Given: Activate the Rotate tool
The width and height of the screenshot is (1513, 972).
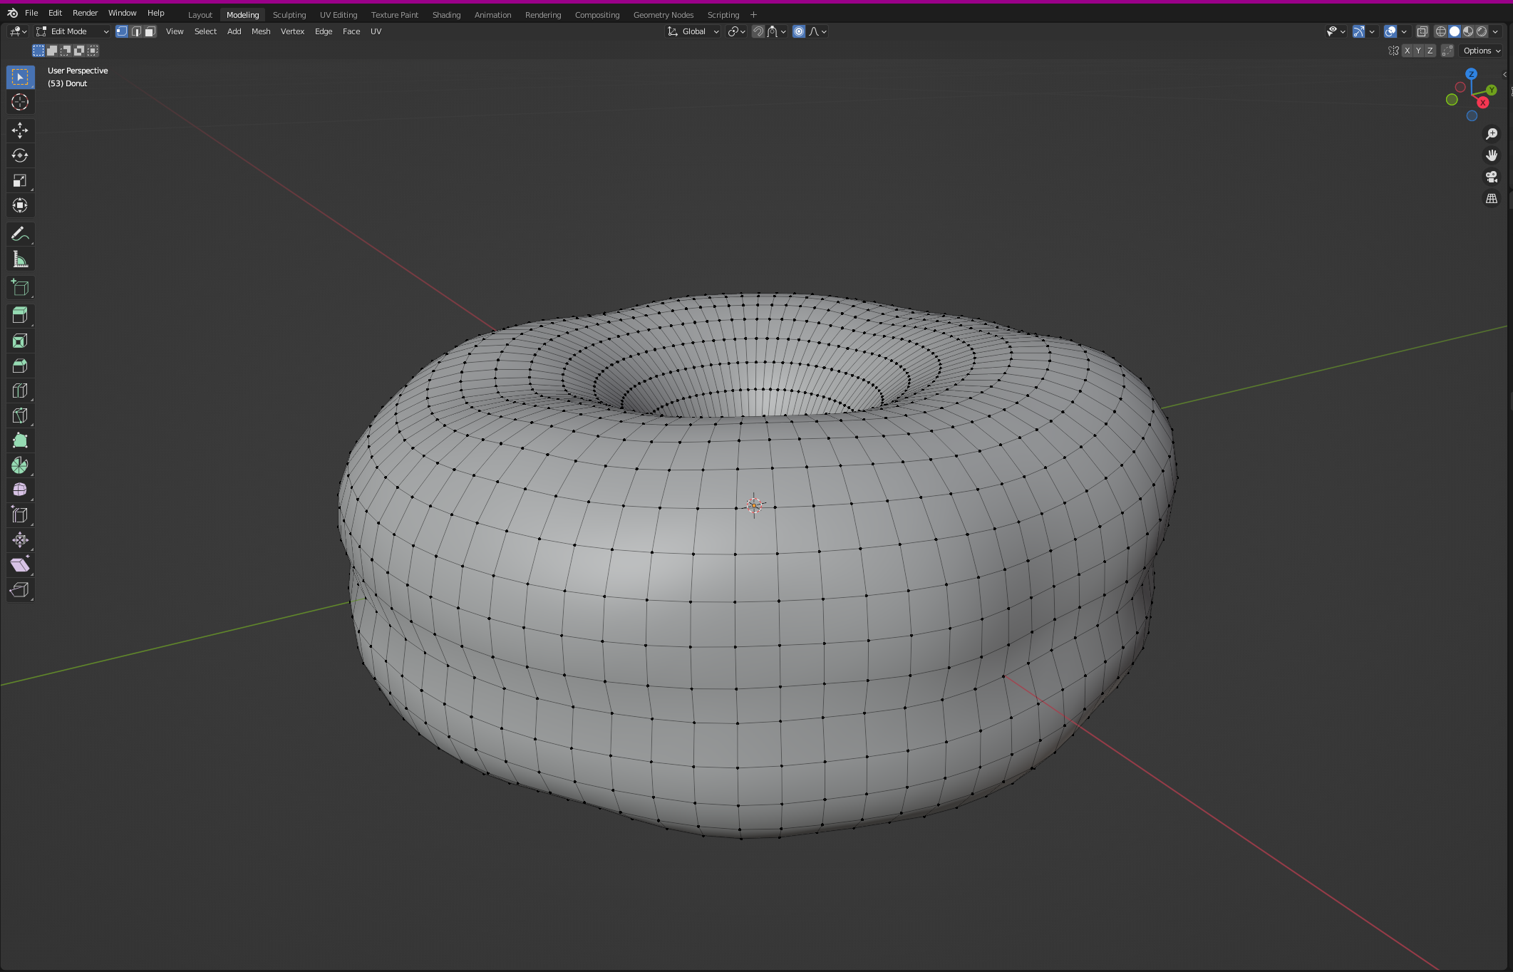Looking at the screenshot, I should (19, 155).
